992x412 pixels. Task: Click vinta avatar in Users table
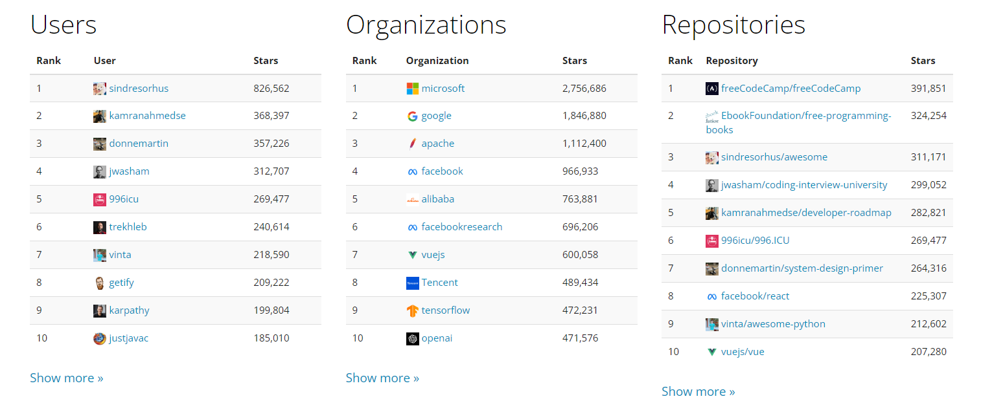coord(100,255)
